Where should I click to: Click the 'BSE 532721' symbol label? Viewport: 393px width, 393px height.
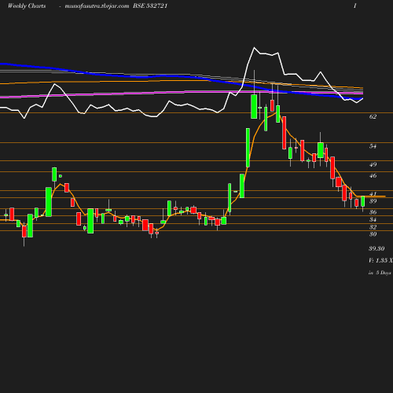pos(150,6)
